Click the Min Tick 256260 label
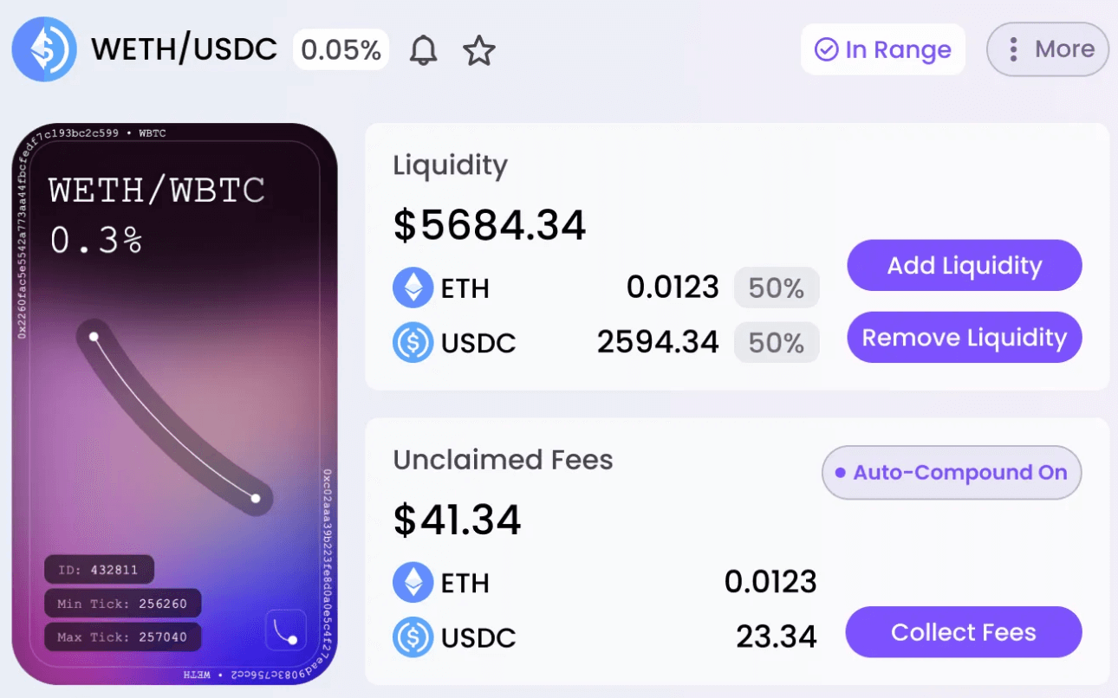The height and width of the screenshot is (698, 1118). tap(122, 604)
